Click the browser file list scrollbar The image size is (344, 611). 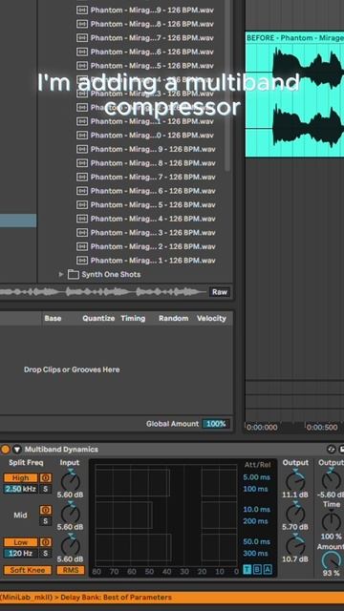(227, 86)
